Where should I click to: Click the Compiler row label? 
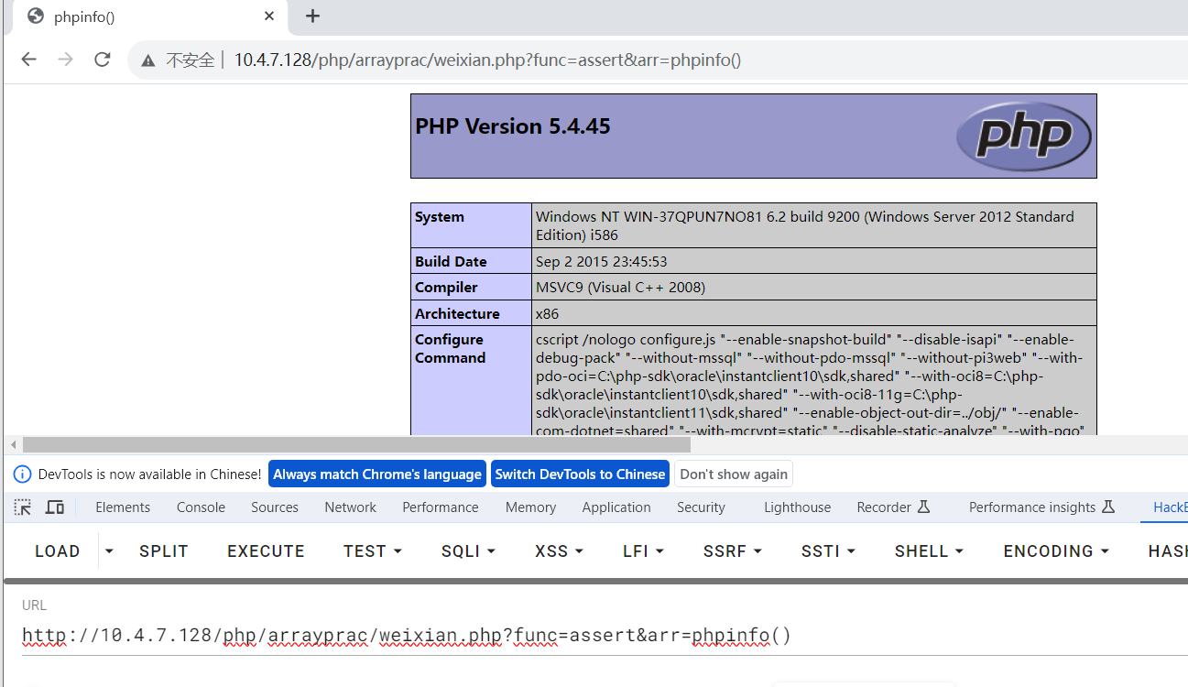tap(446, 288)
